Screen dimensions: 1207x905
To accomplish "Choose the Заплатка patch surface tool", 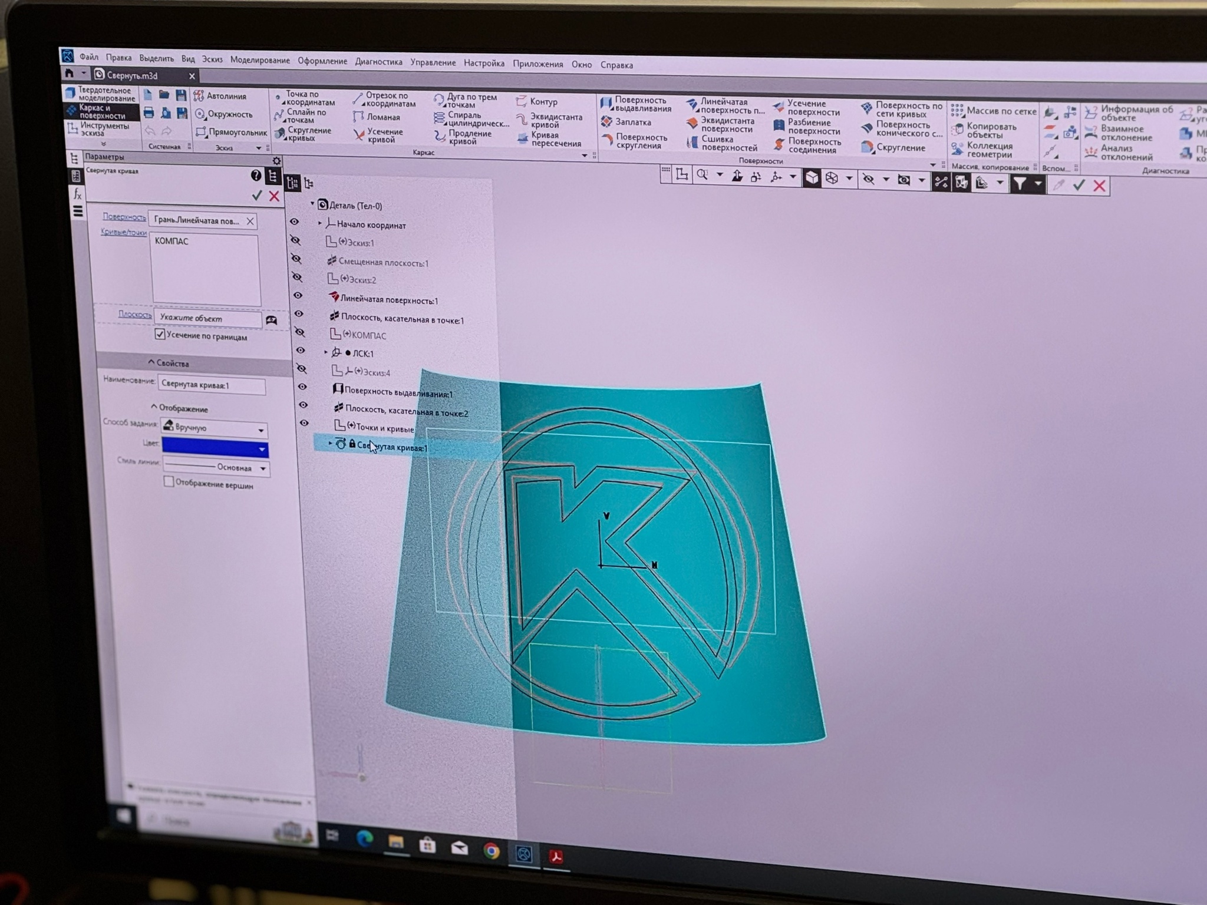I will point(632,123).
